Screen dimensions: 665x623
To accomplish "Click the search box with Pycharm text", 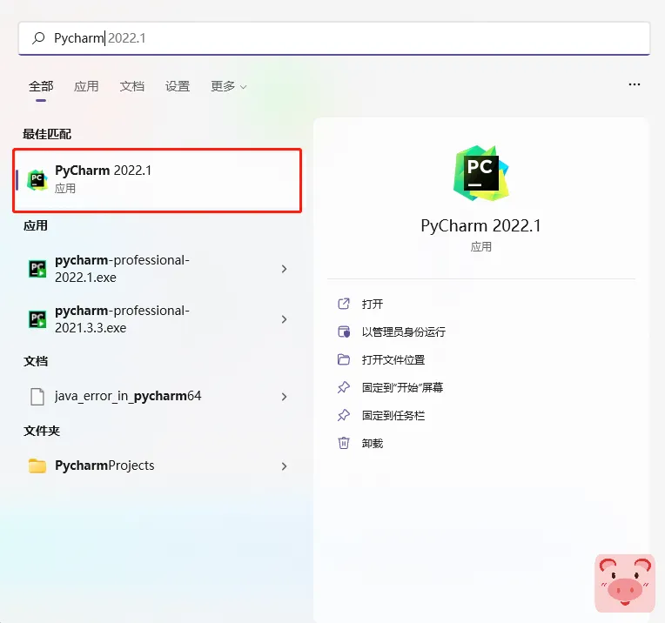I will pos(334,38).
